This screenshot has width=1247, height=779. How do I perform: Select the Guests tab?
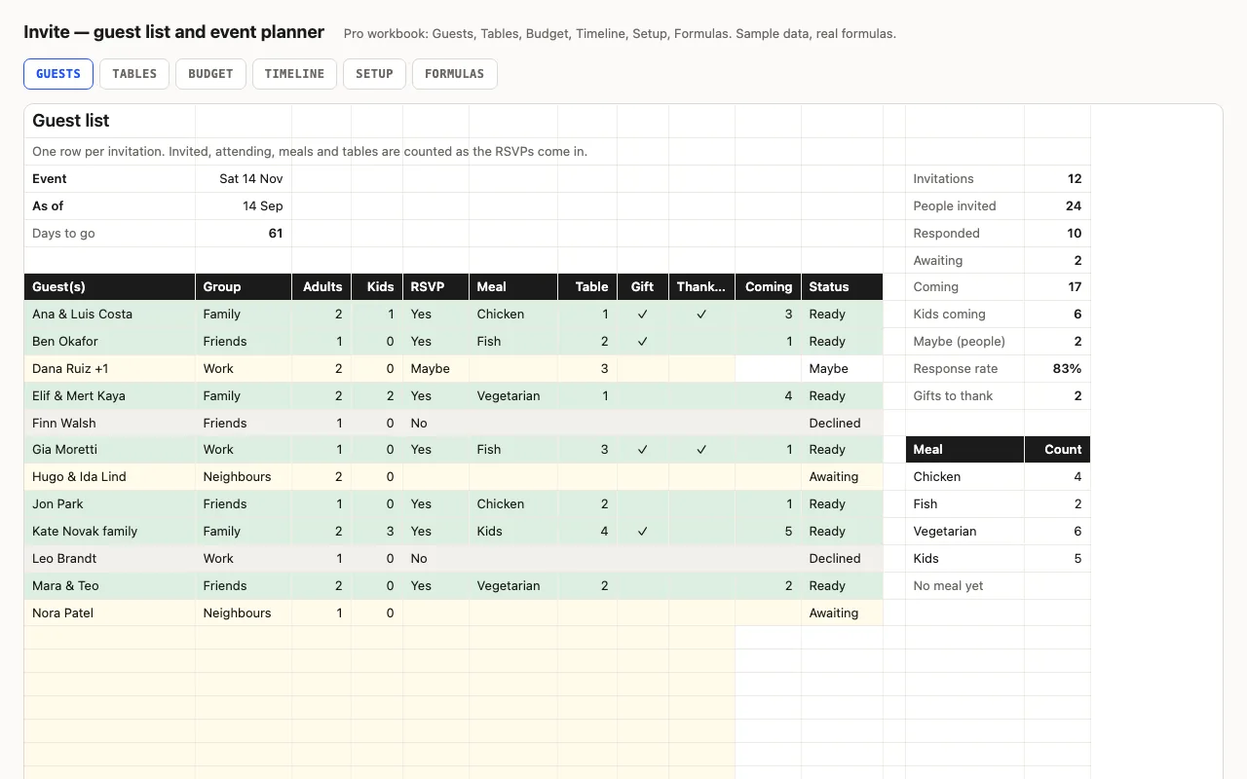pyautogui.click(x=58, y=74)
